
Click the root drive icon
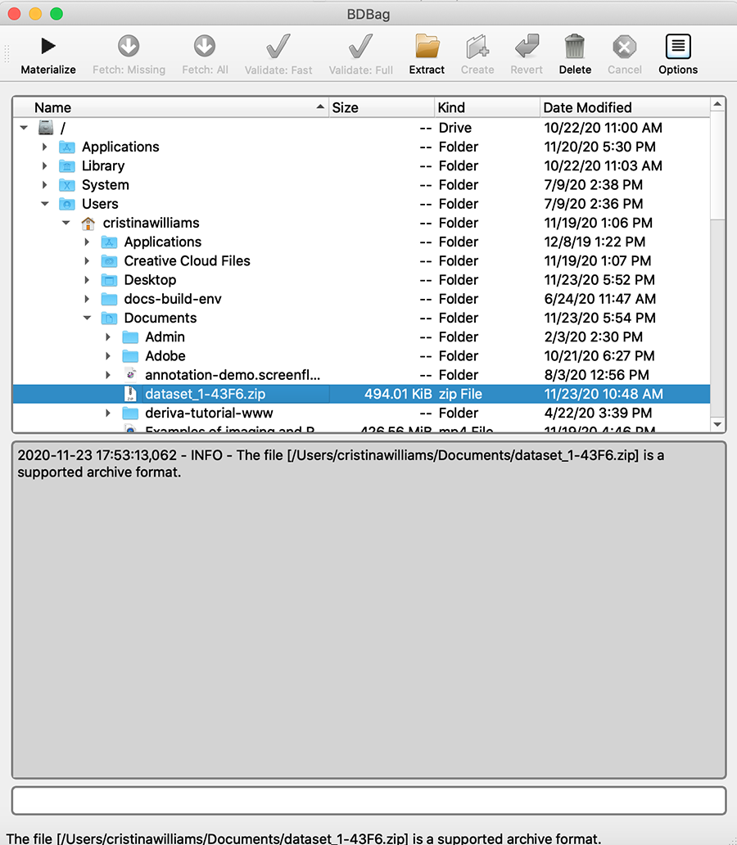(x=46, y=128)
